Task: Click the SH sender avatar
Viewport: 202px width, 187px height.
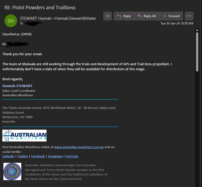Action: tap(11, 21)
